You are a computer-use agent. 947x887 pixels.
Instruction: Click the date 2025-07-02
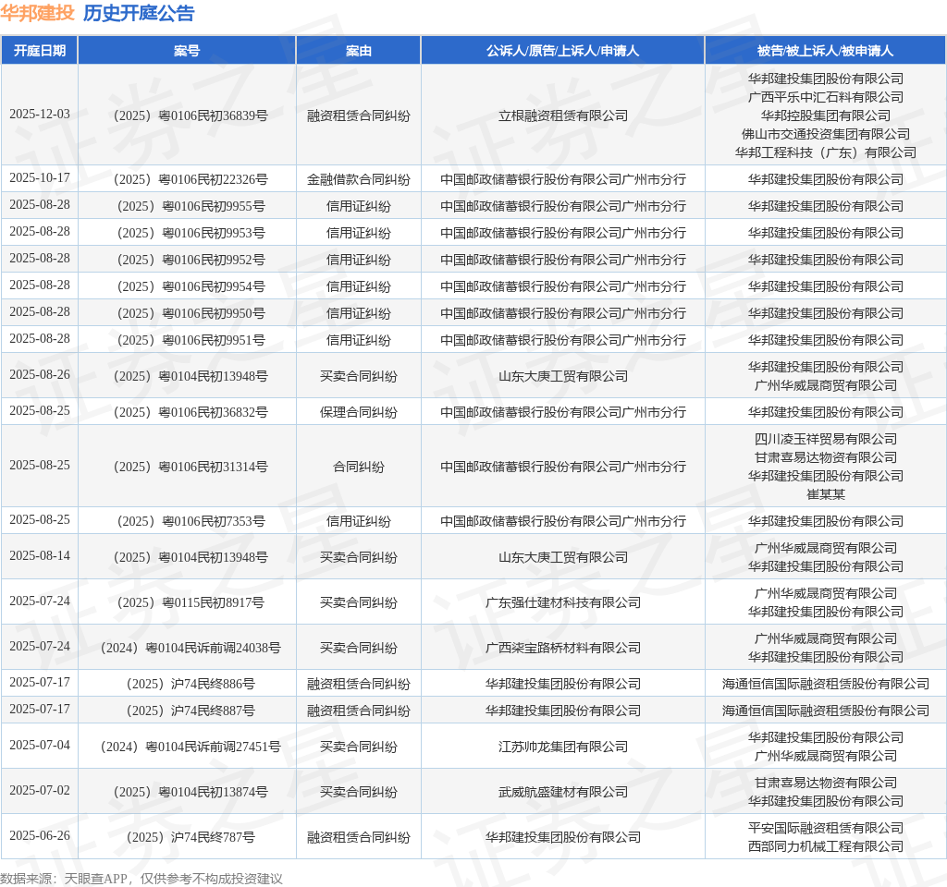(x=40, y=791)
